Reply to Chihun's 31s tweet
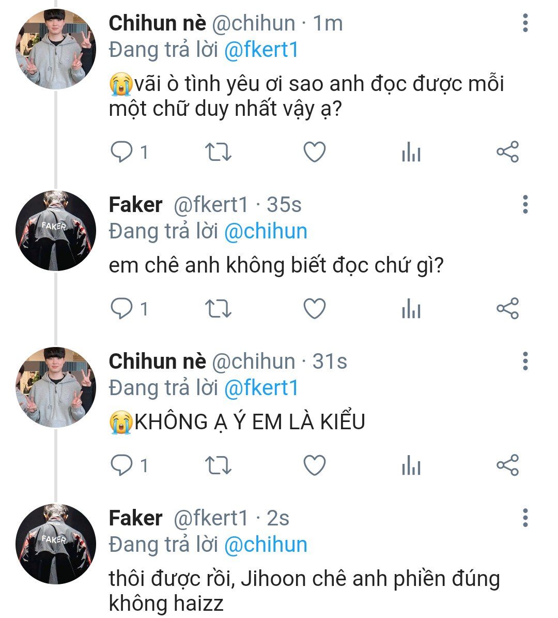Screen dimensions: 558x618 pyautogui.click(x=122, y=465)
